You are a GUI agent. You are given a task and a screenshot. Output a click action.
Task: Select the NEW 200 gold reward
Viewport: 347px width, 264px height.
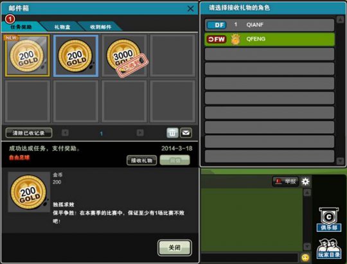(x=28, y=56)
